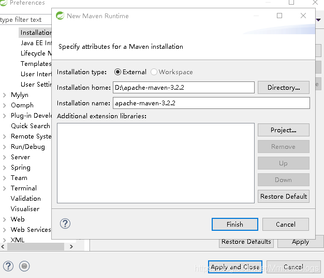Select Templates tree item
The image size is (324, 278).
[36, 64]
